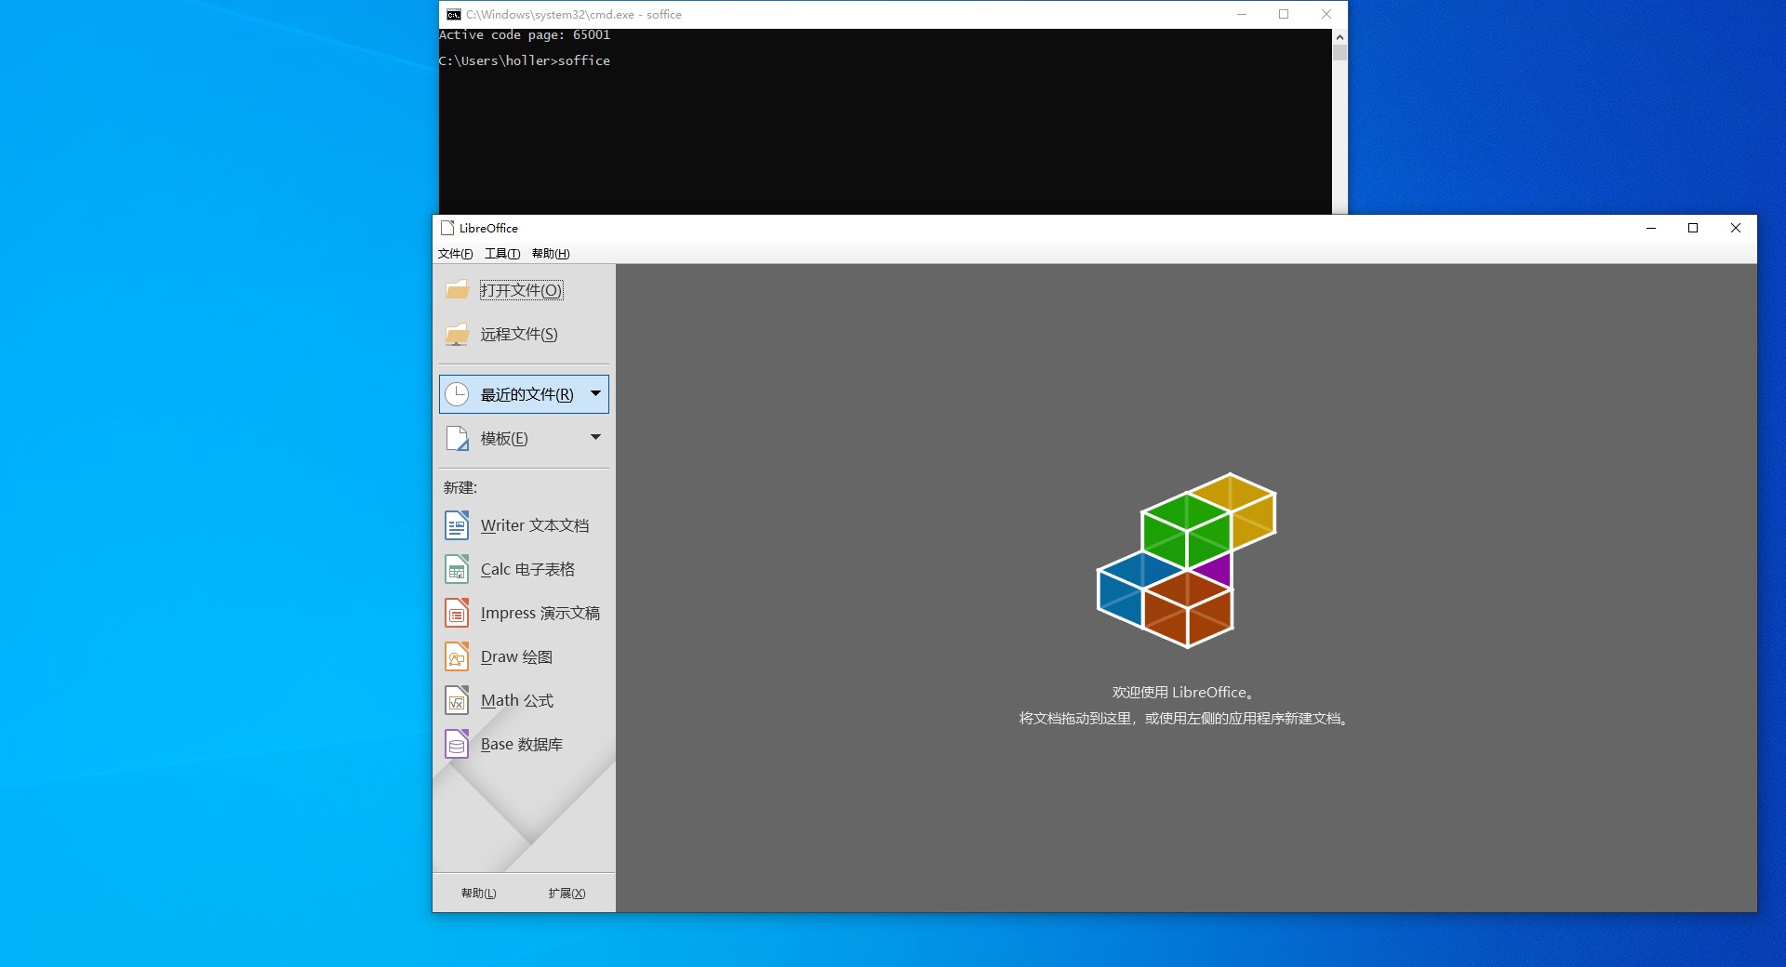Expand the 最近的文件 recent files dropdown
The image size is (1786, 967).
coord(596,393)
